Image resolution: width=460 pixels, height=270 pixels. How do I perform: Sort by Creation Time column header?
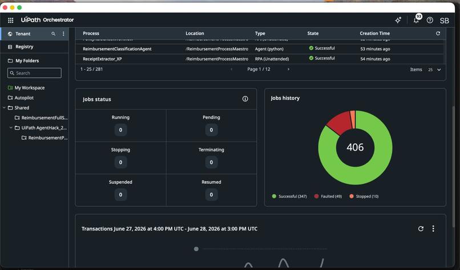(x=375, y=34)
